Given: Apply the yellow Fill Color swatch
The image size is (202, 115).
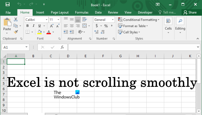Looking at the screenshot, I should [40, 32].
